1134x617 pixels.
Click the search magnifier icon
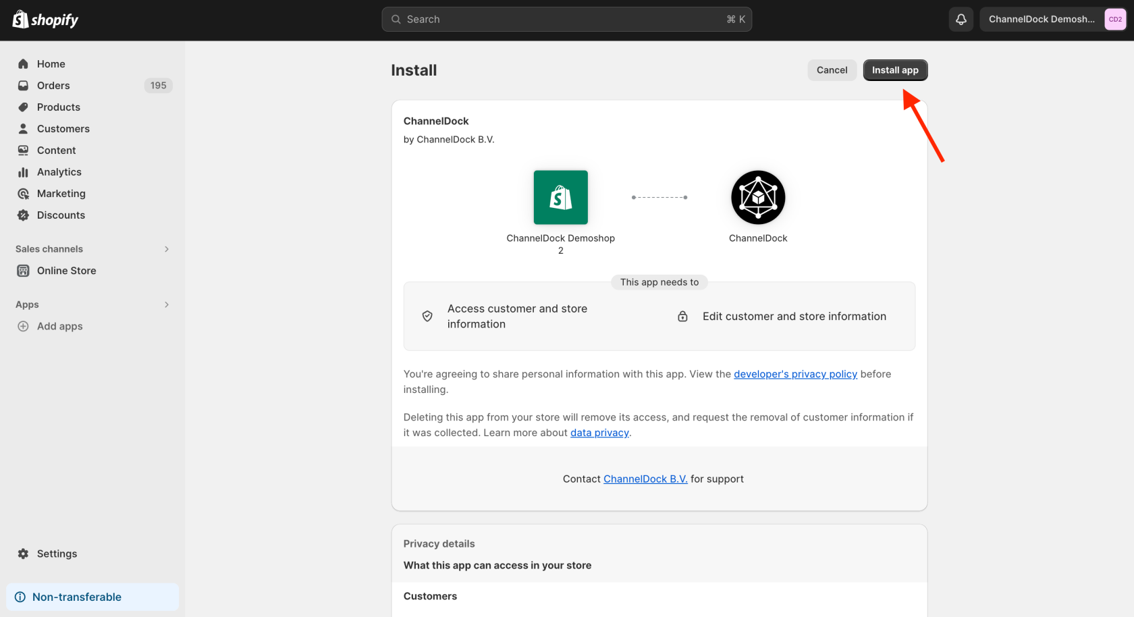coord(396,20)
